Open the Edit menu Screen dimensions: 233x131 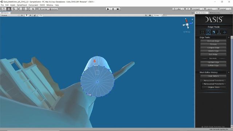(7, 5)
